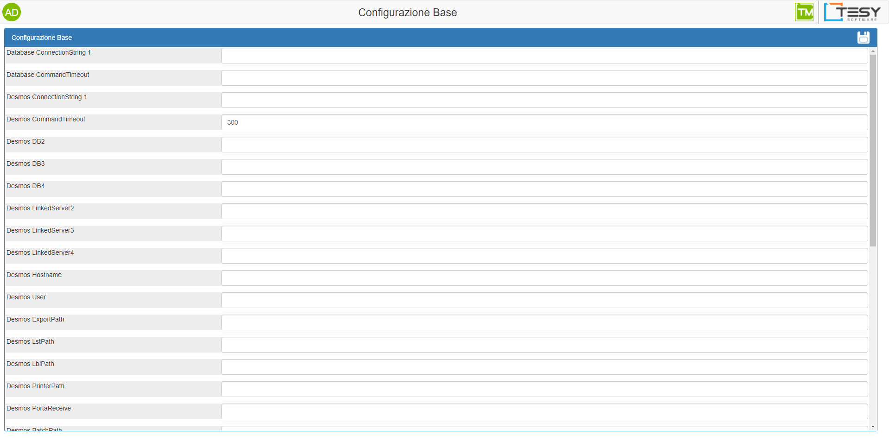Screen dimensions: 889x448
Task: Click the green TM logo icon
Action: [x=804, y=13]
